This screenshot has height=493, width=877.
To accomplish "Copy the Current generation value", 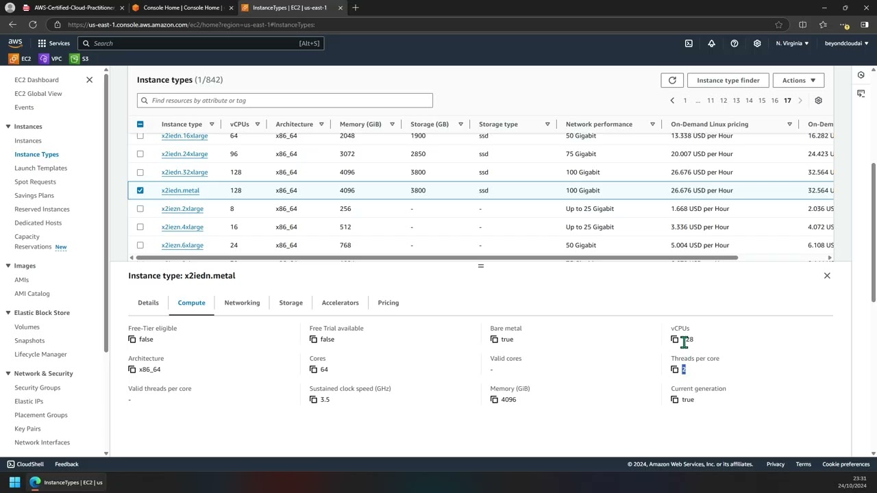I will (x=675, y=400).
